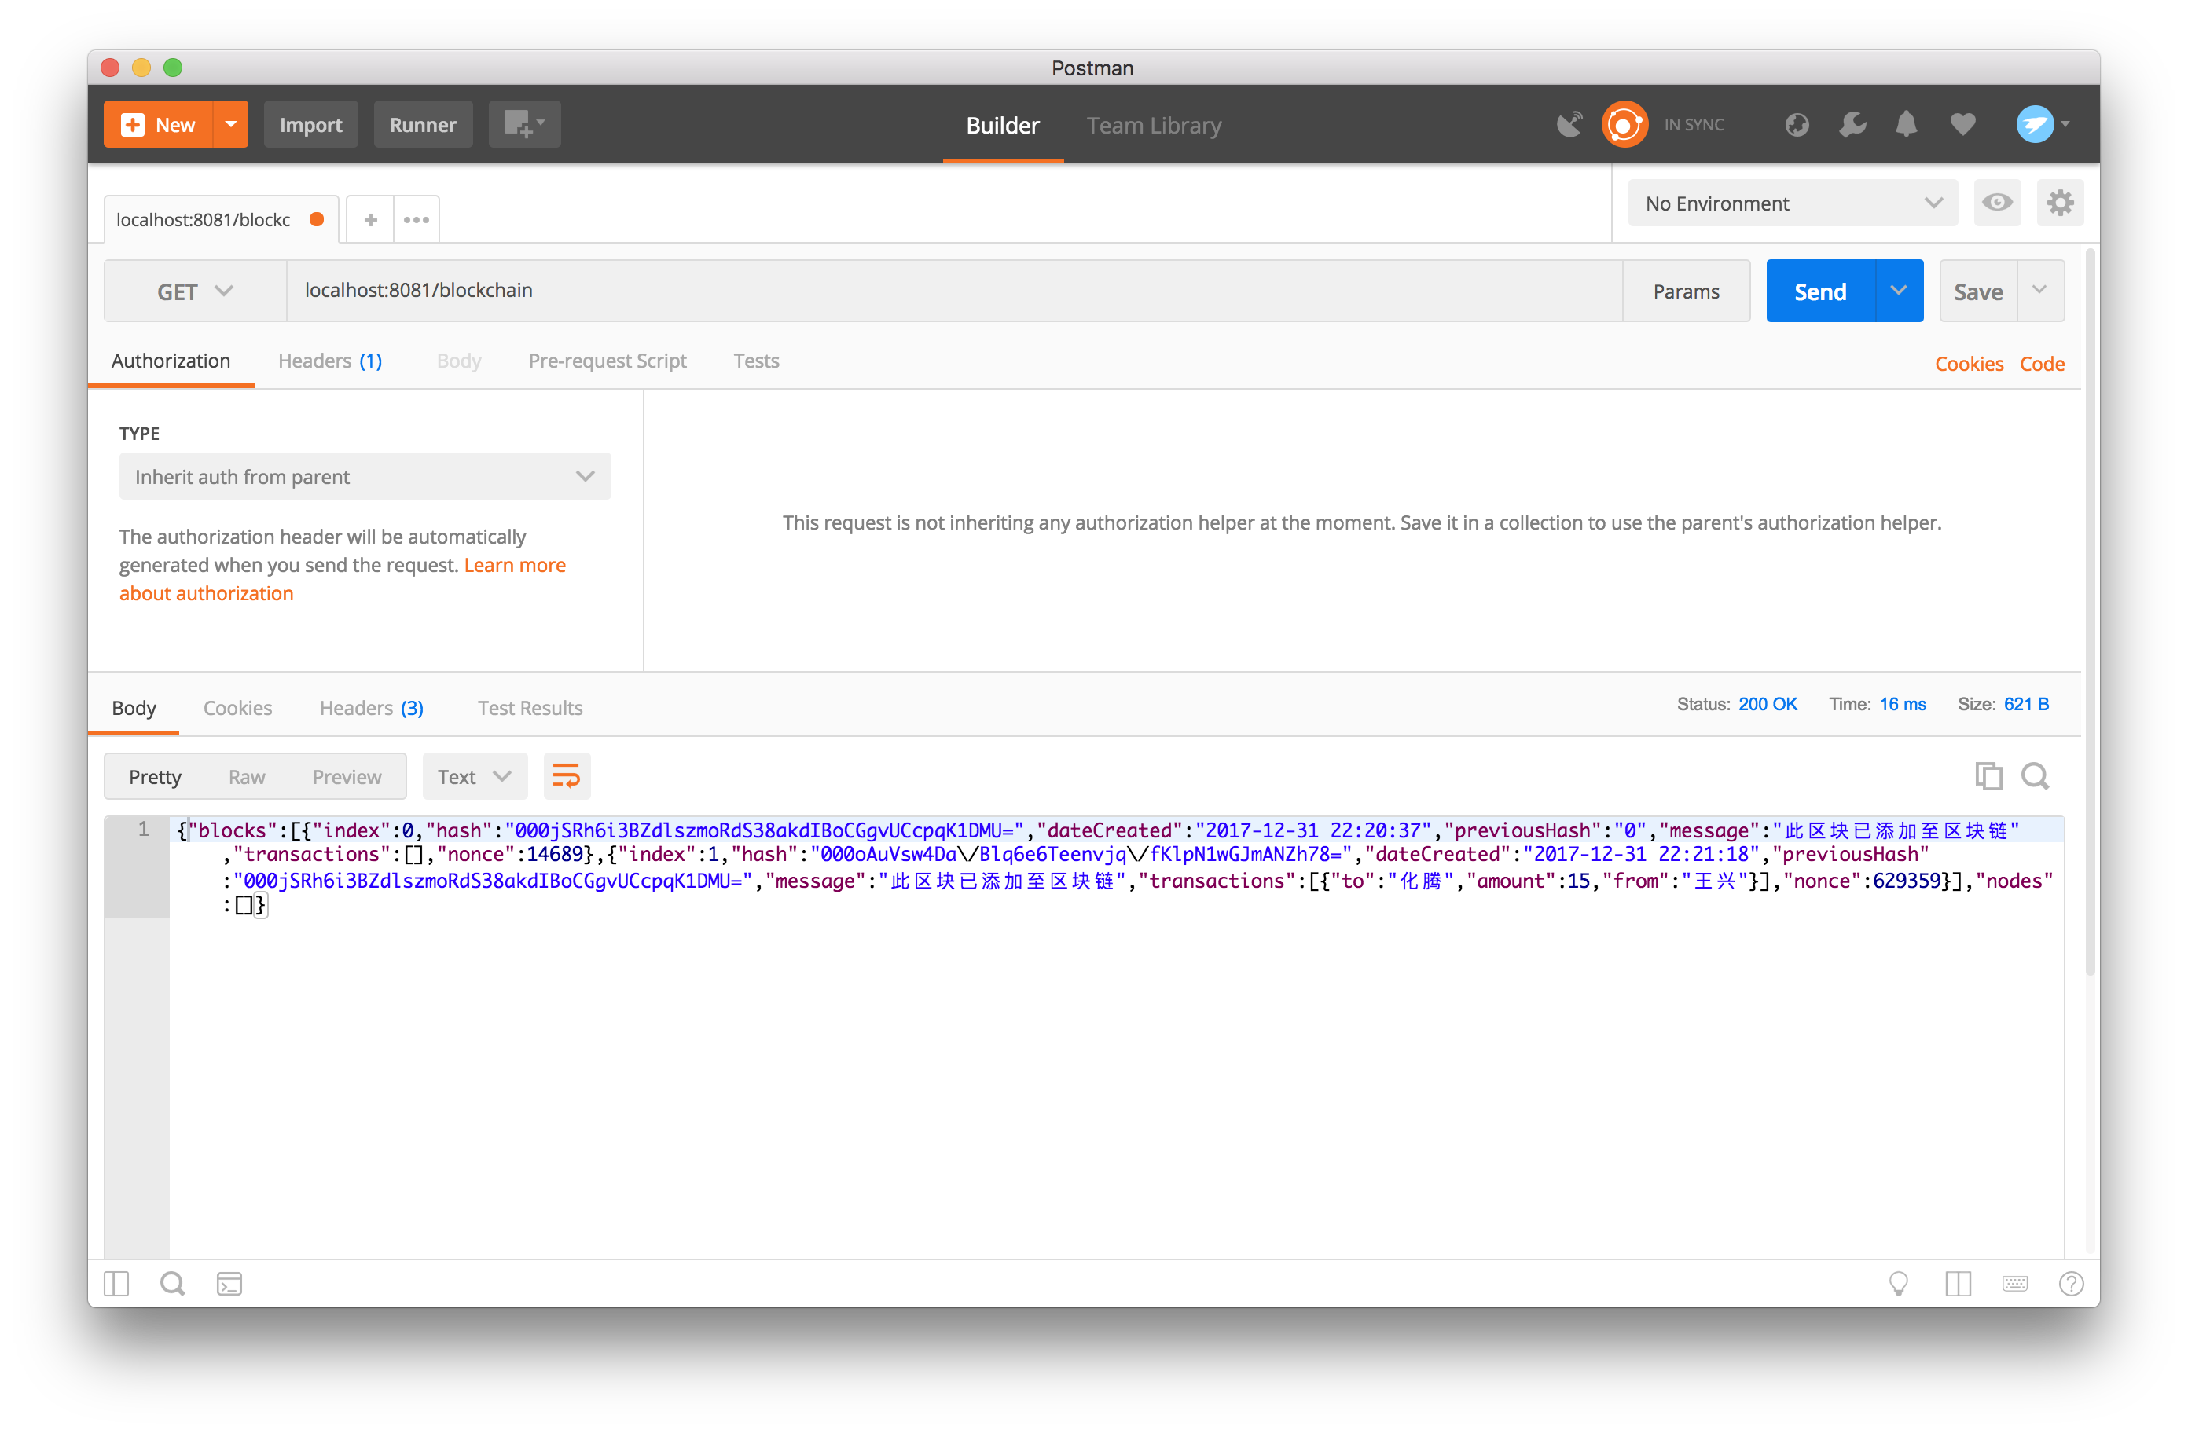Image resolution: width=2188 pixels, height=1433 pixels.
Task: Switch to two-pane layout icon
Action: (x=1959, y=1283)
